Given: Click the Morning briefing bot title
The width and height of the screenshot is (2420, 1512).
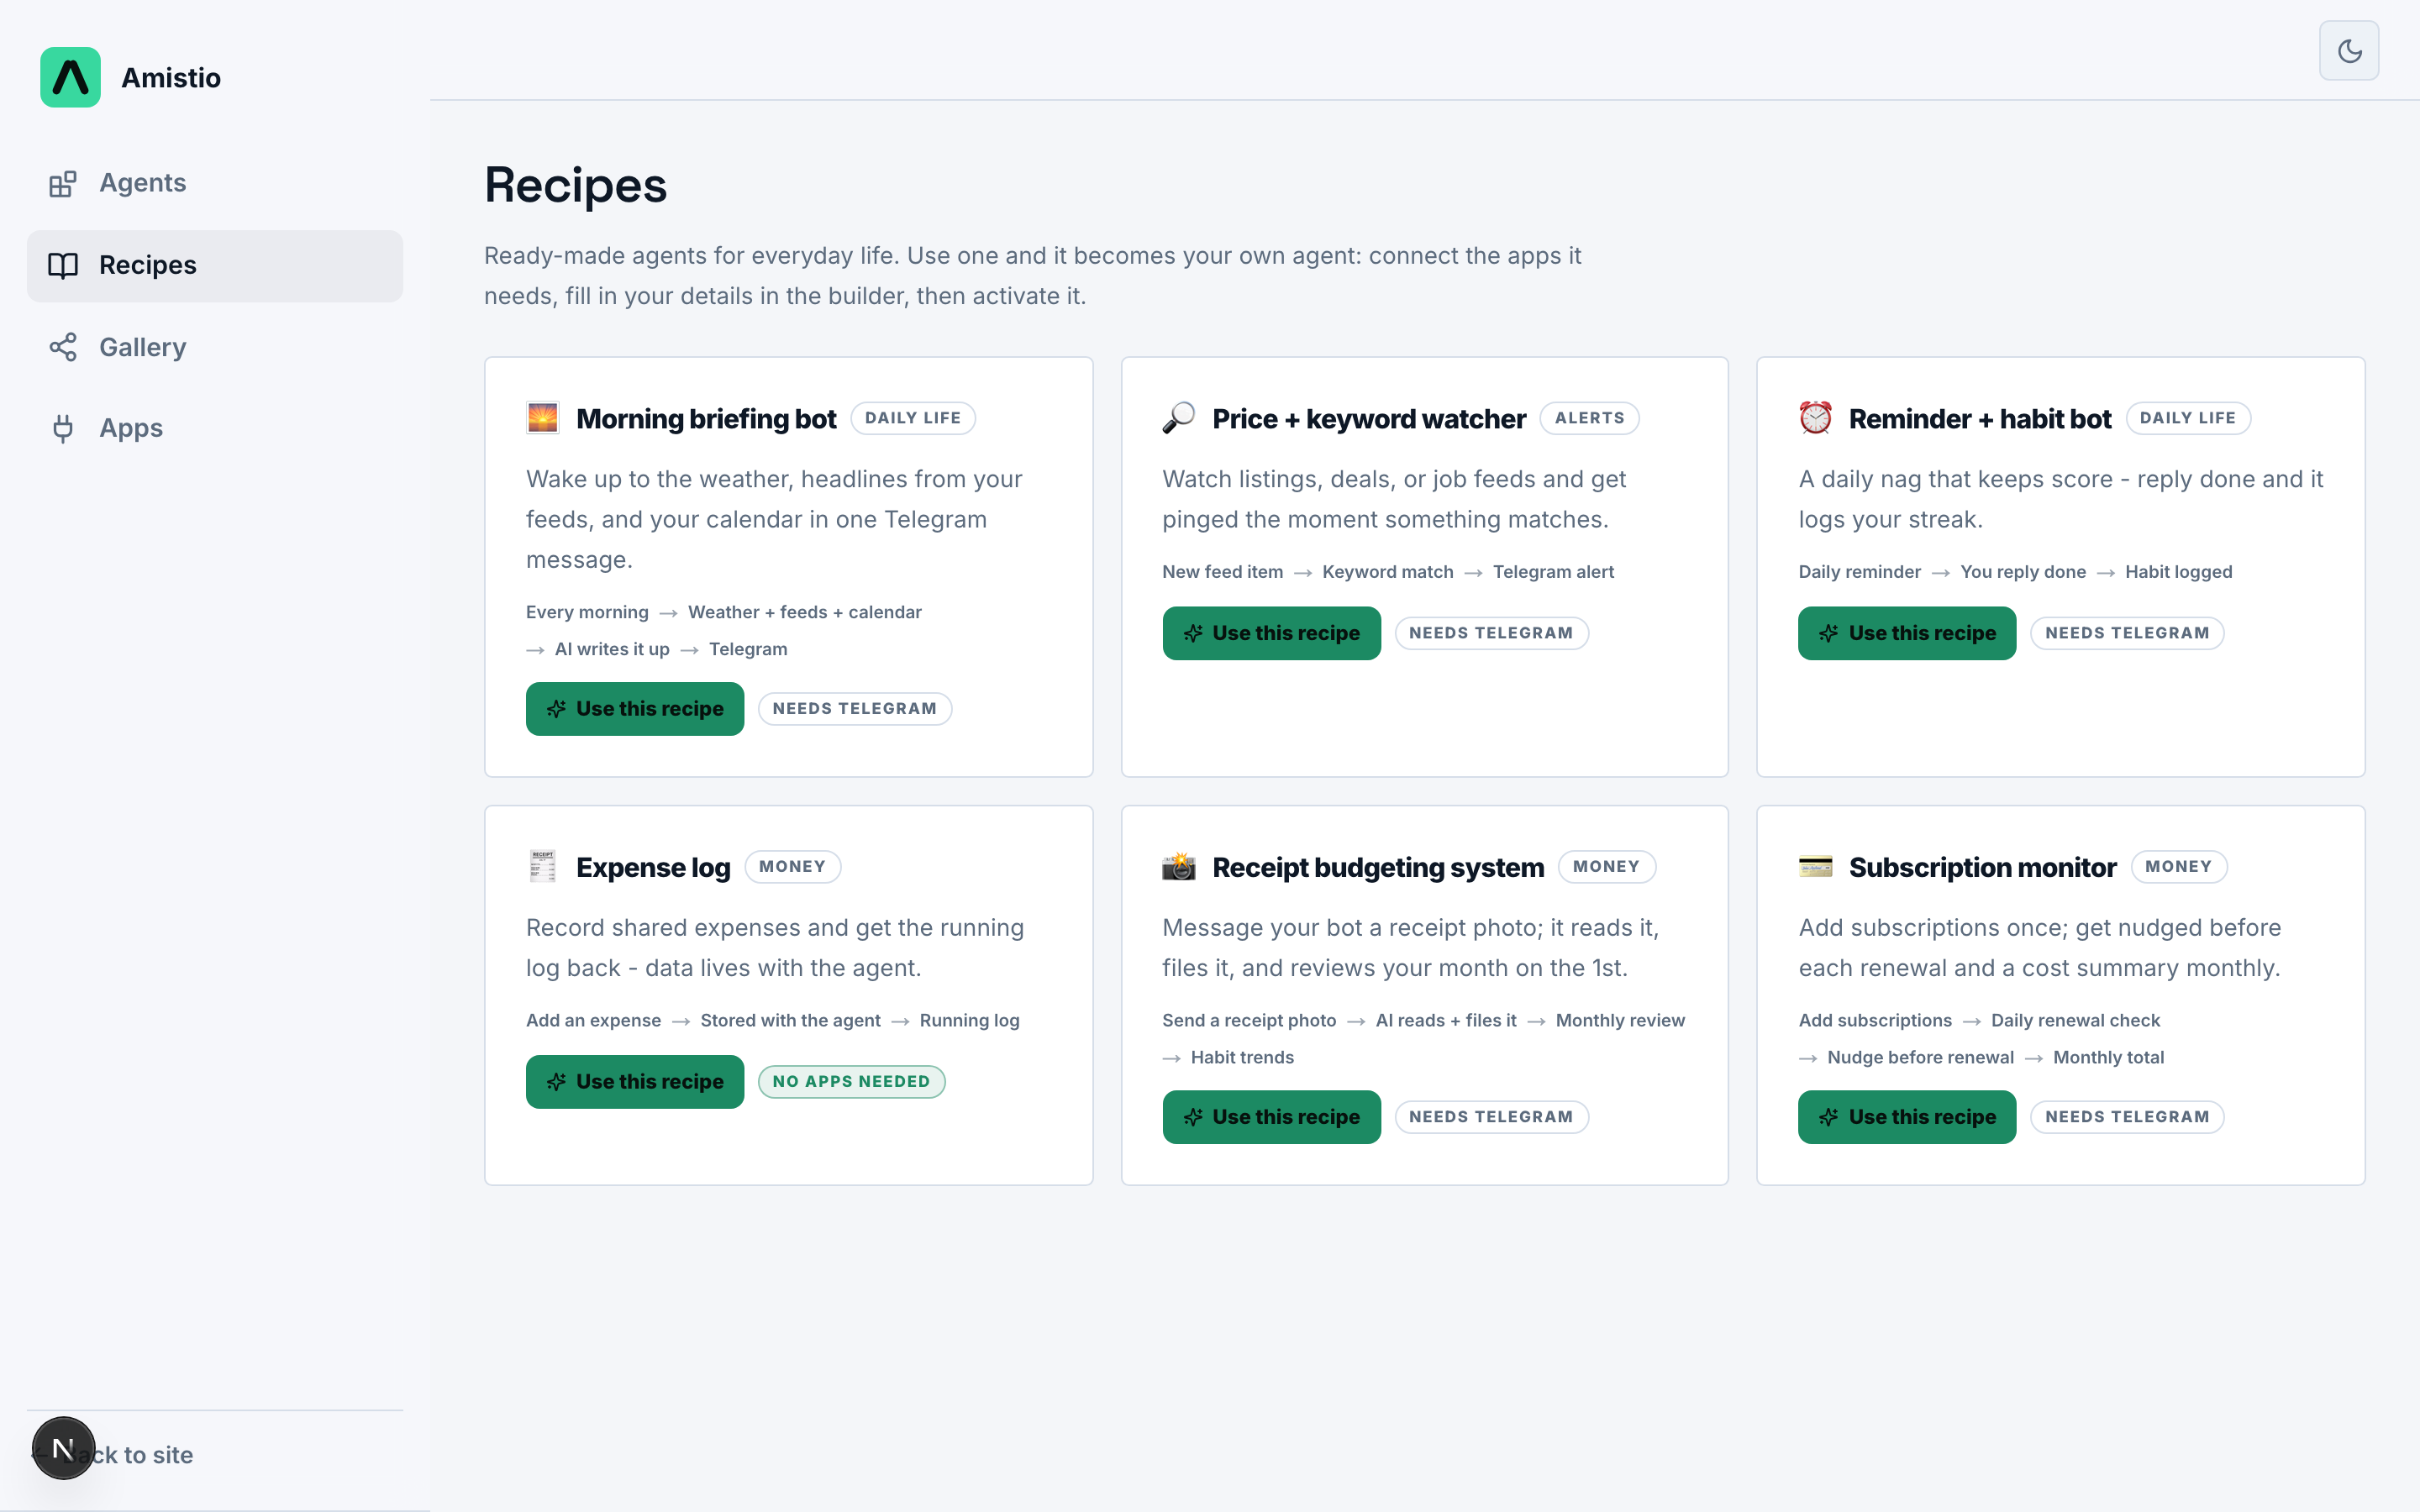Looking at the screenshot, I should coord(706,418).
